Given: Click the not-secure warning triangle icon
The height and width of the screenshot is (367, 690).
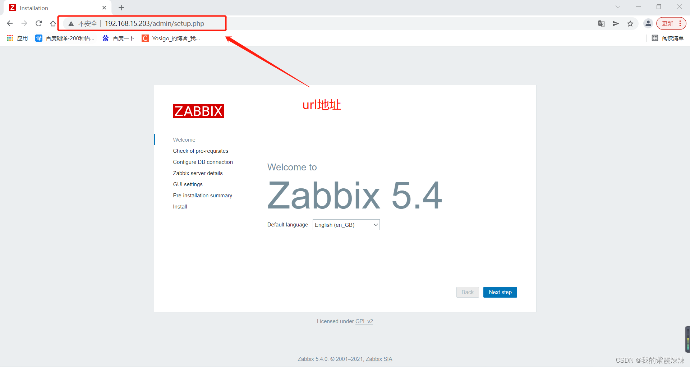Looking at the screenshot, I should point(71,24).
